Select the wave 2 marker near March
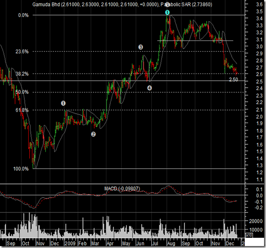The width and height of the screenshot is (266, 248). (93, 134)
